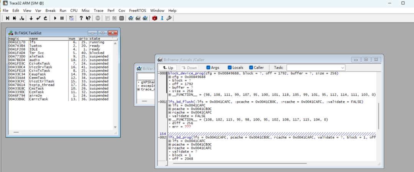Click middle glasses view locals icon
414x172 pixels.
pyautogui.click(x=138, y=18)
